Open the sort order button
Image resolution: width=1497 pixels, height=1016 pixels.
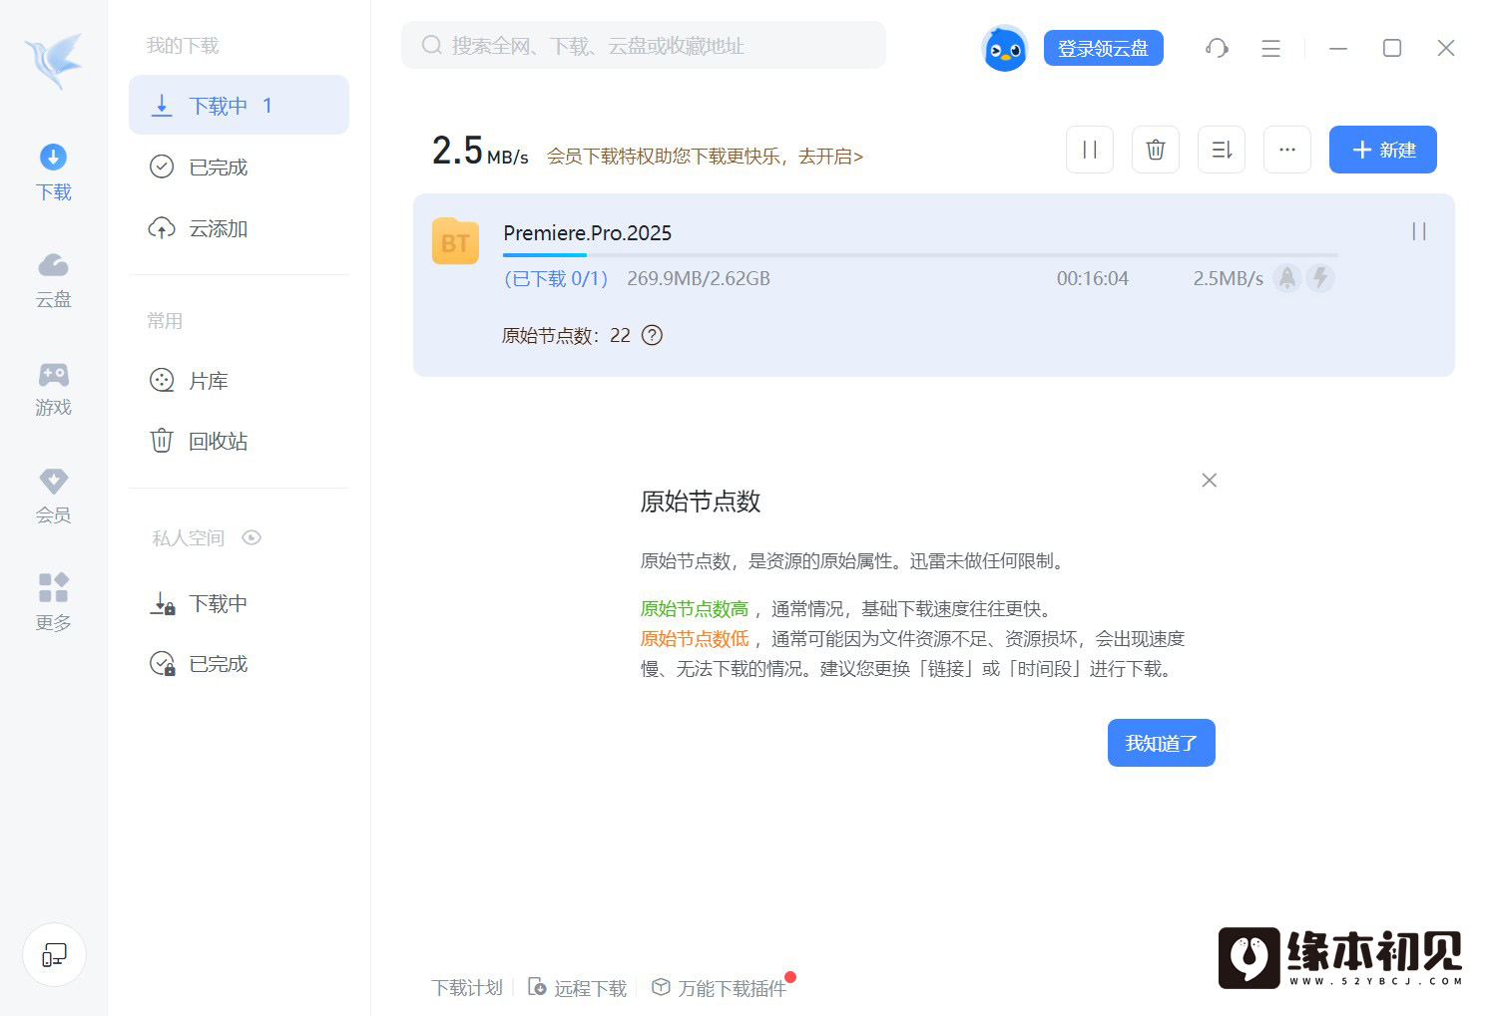[x=1222, y=150]
